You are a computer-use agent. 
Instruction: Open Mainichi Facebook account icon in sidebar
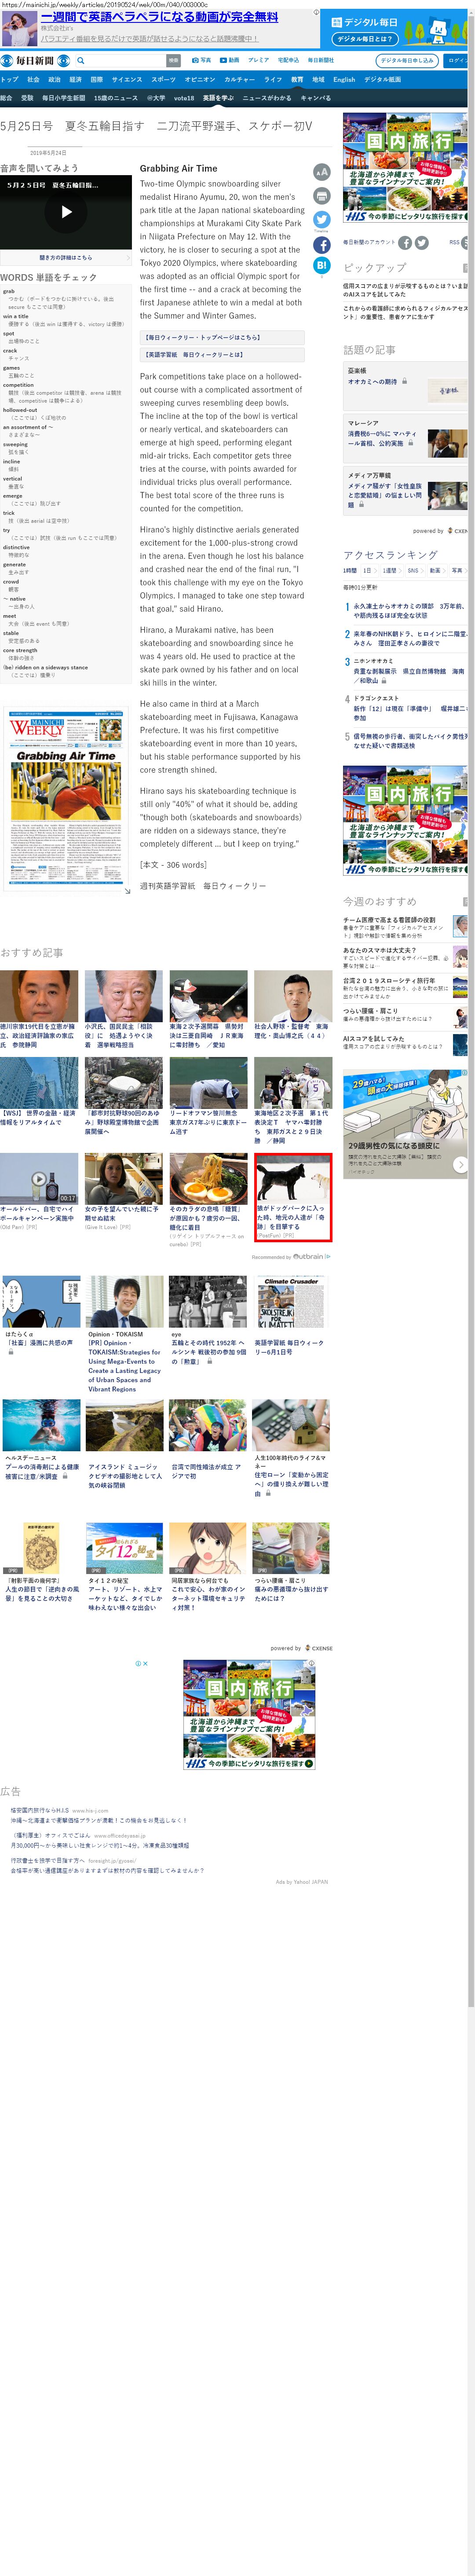tap(405, 243)
